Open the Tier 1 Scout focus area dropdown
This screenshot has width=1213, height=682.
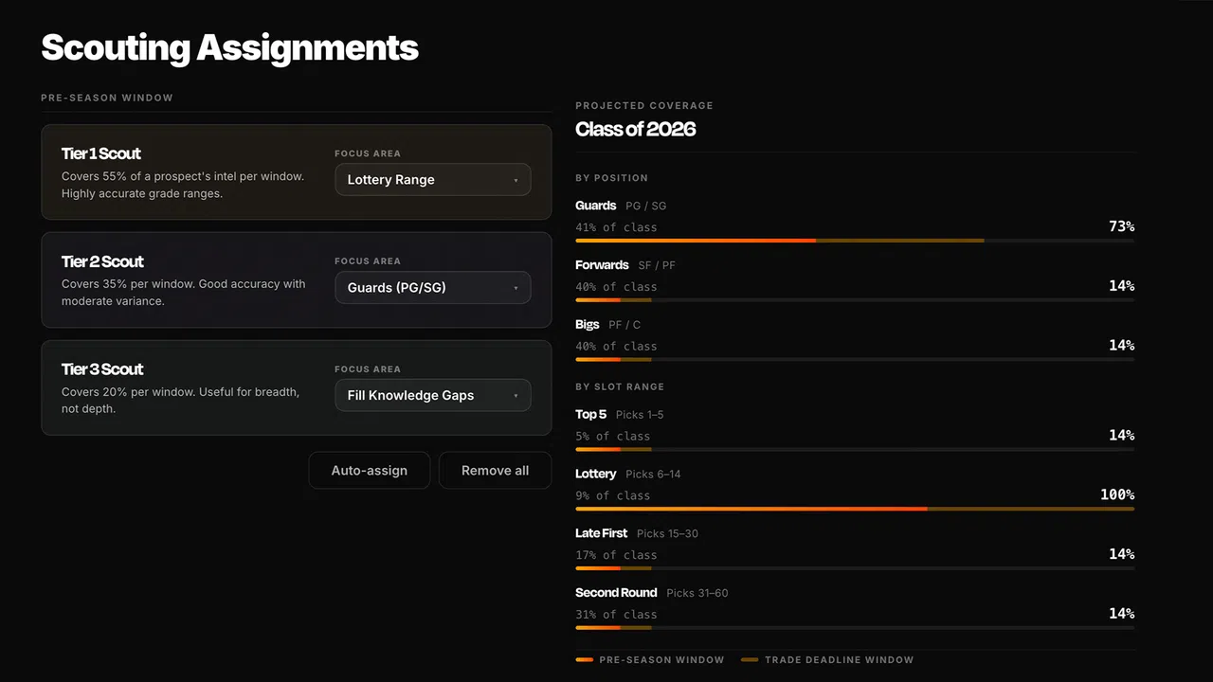[x=432, y=180]
